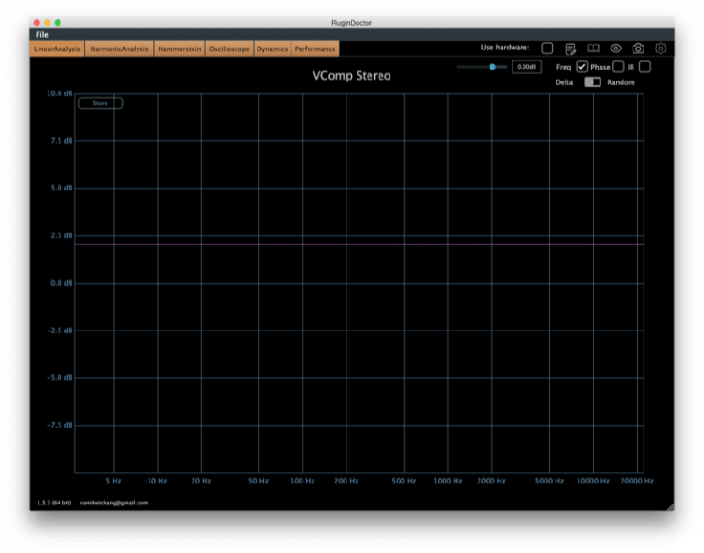Take a snapshot with the camera icon
This screenshot has width=704, height=553.
(x=638, y=49)
